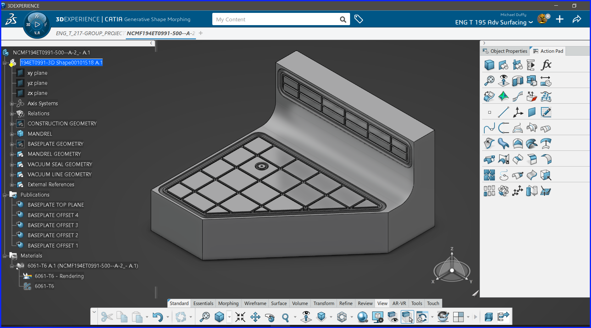Expand the CONSTRUCTION GEOMETRY node

tap(12, 124)
